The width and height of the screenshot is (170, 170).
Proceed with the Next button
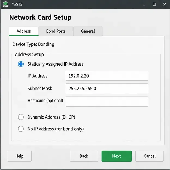[117, 156]
